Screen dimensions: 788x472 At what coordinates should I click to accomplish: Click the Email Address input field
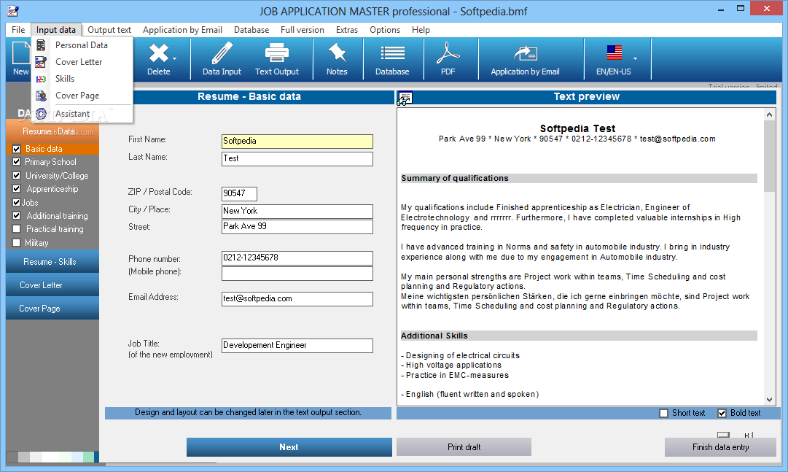click(297, 299)
